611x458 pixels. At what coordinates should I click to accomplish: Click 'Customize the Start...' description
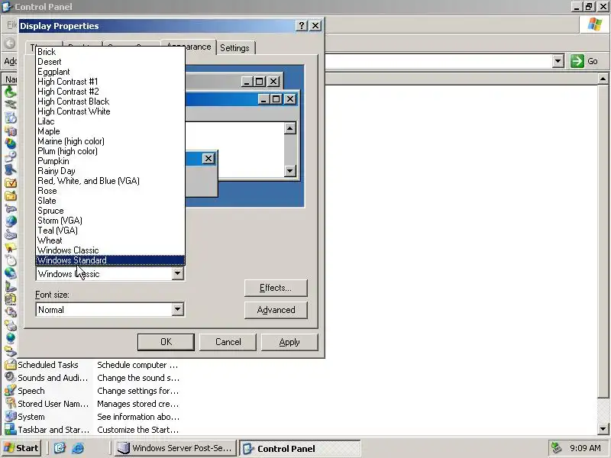pos(138,430)
